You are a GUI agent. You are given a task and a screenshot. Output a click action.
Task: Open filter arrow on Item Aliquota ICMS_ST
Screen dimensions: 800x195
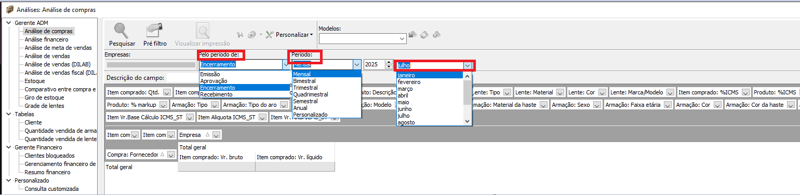click(262, 117)
